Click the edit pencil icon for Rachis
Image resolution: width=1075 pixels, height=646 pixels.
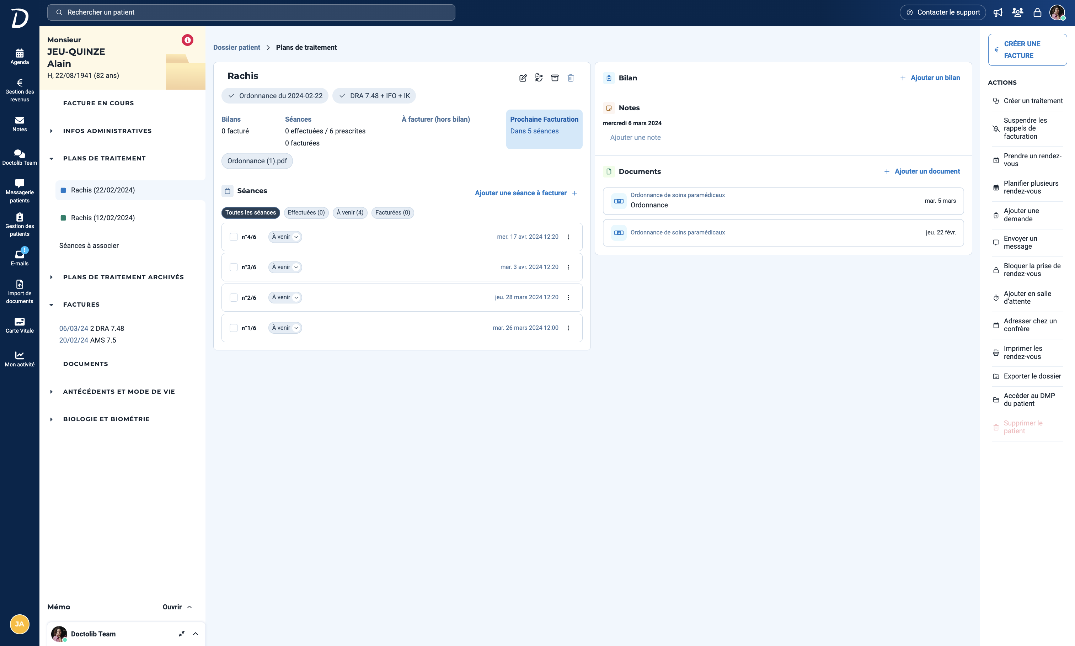tap(523, 78)
